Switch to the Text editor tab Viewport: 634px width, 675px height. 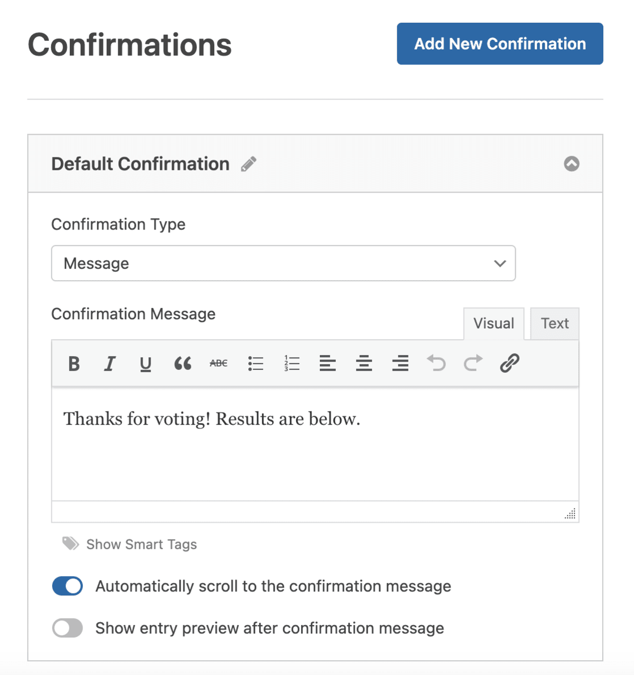[554, 323]
